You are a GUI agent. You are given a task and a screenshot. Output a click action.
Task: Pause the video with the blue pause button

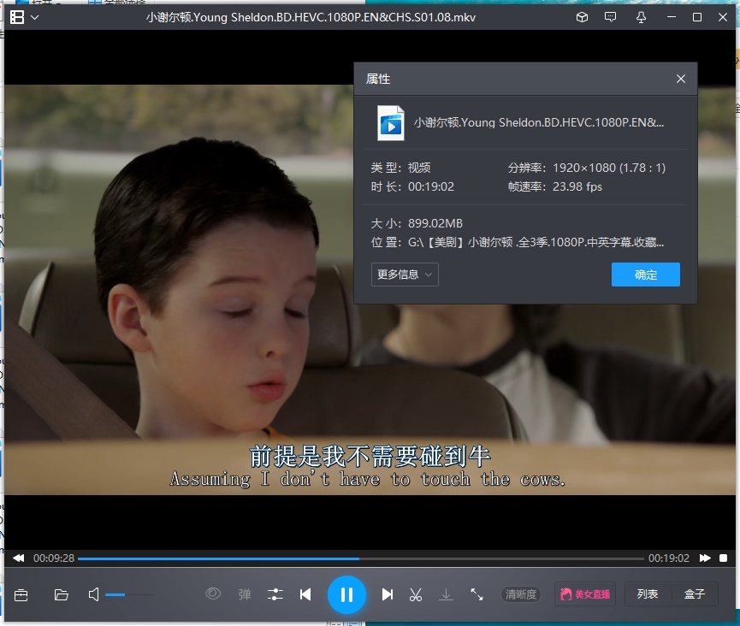coord(346,595)
